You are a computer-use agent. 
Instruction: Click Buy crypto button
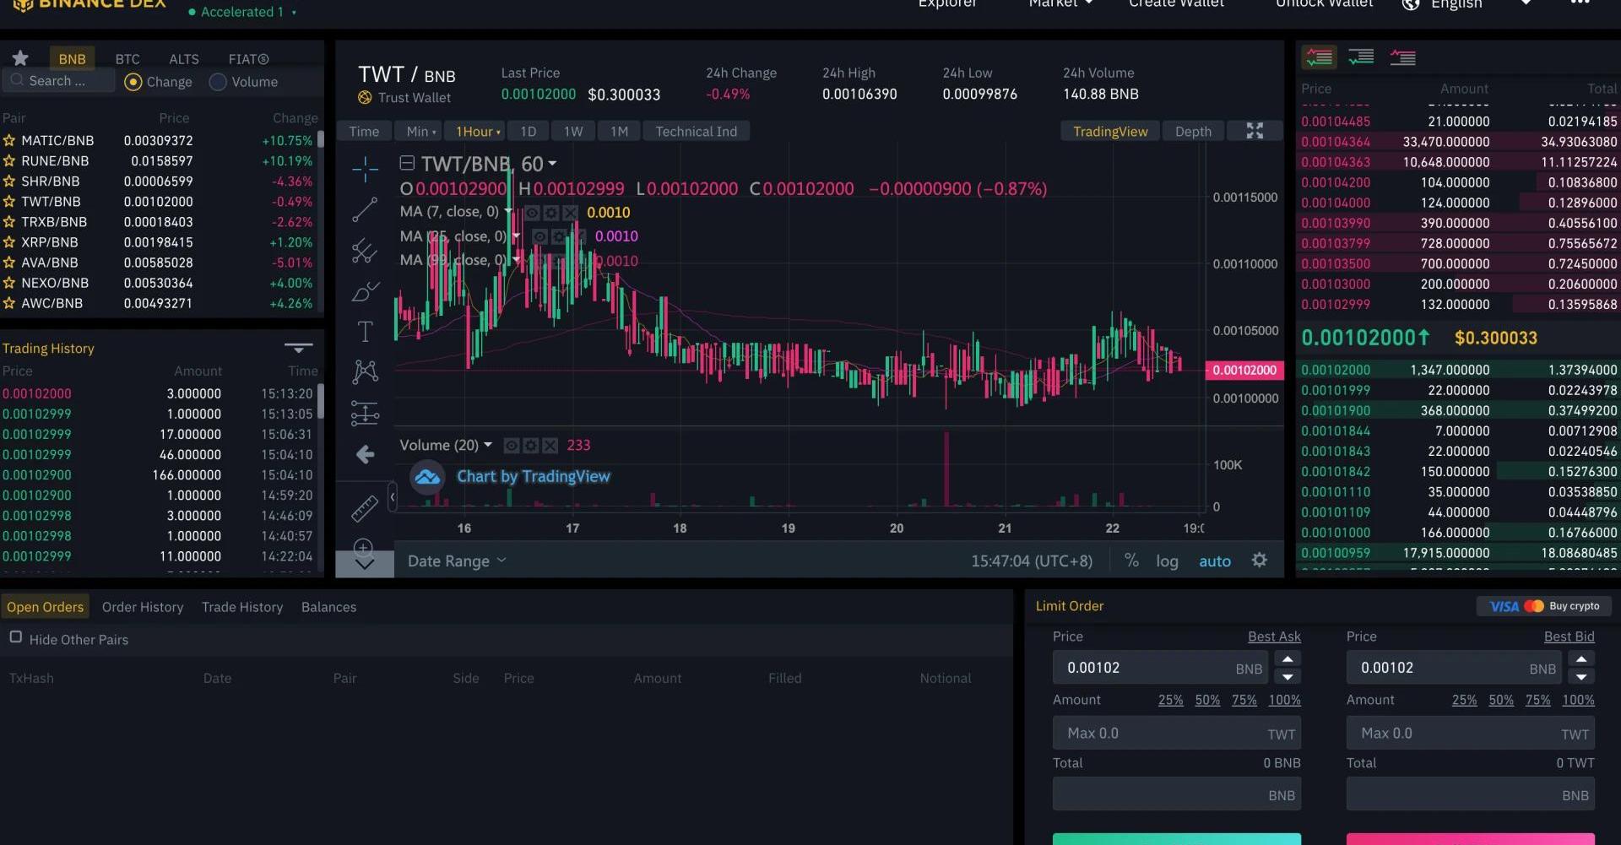[1544, 606]
